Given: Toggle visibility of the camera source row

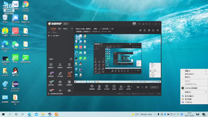Looking at the screenshot, I should (x=49, y=32).
